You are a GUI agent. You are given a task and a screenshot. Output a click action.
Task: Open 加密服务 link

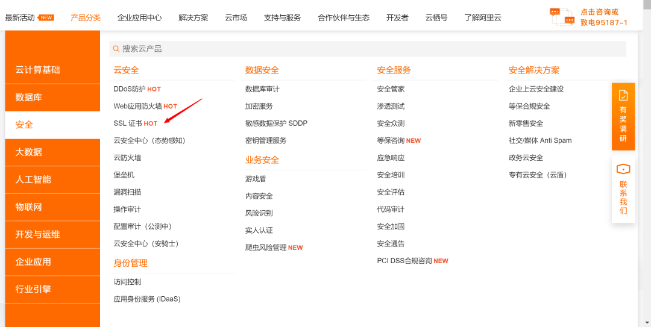(259, 106)
